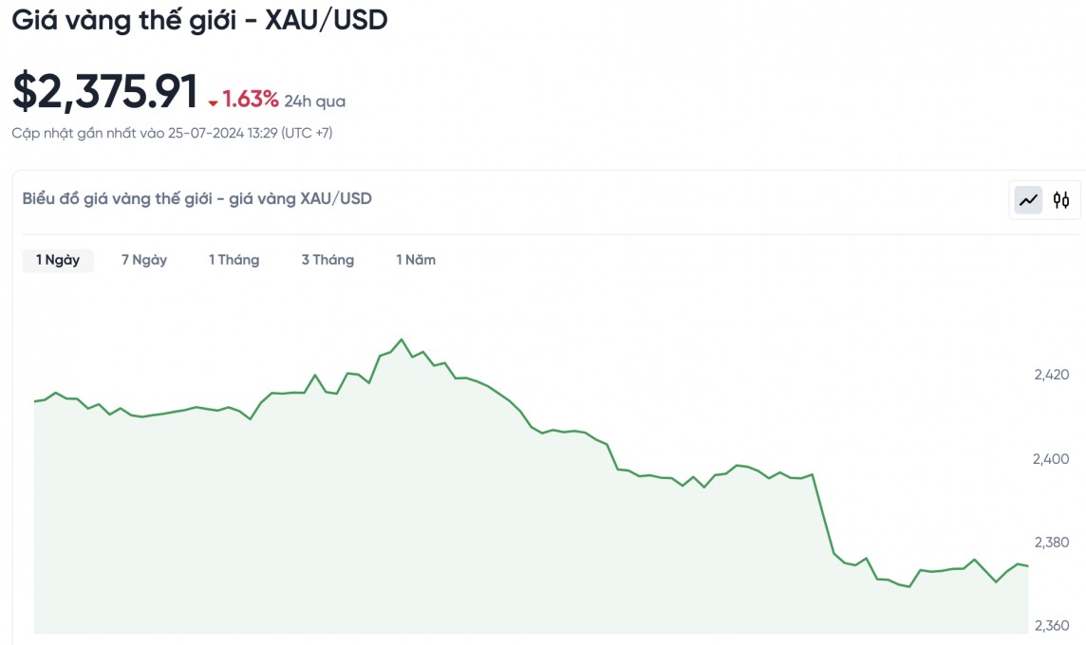Click the highest peak of the price line

402,340
